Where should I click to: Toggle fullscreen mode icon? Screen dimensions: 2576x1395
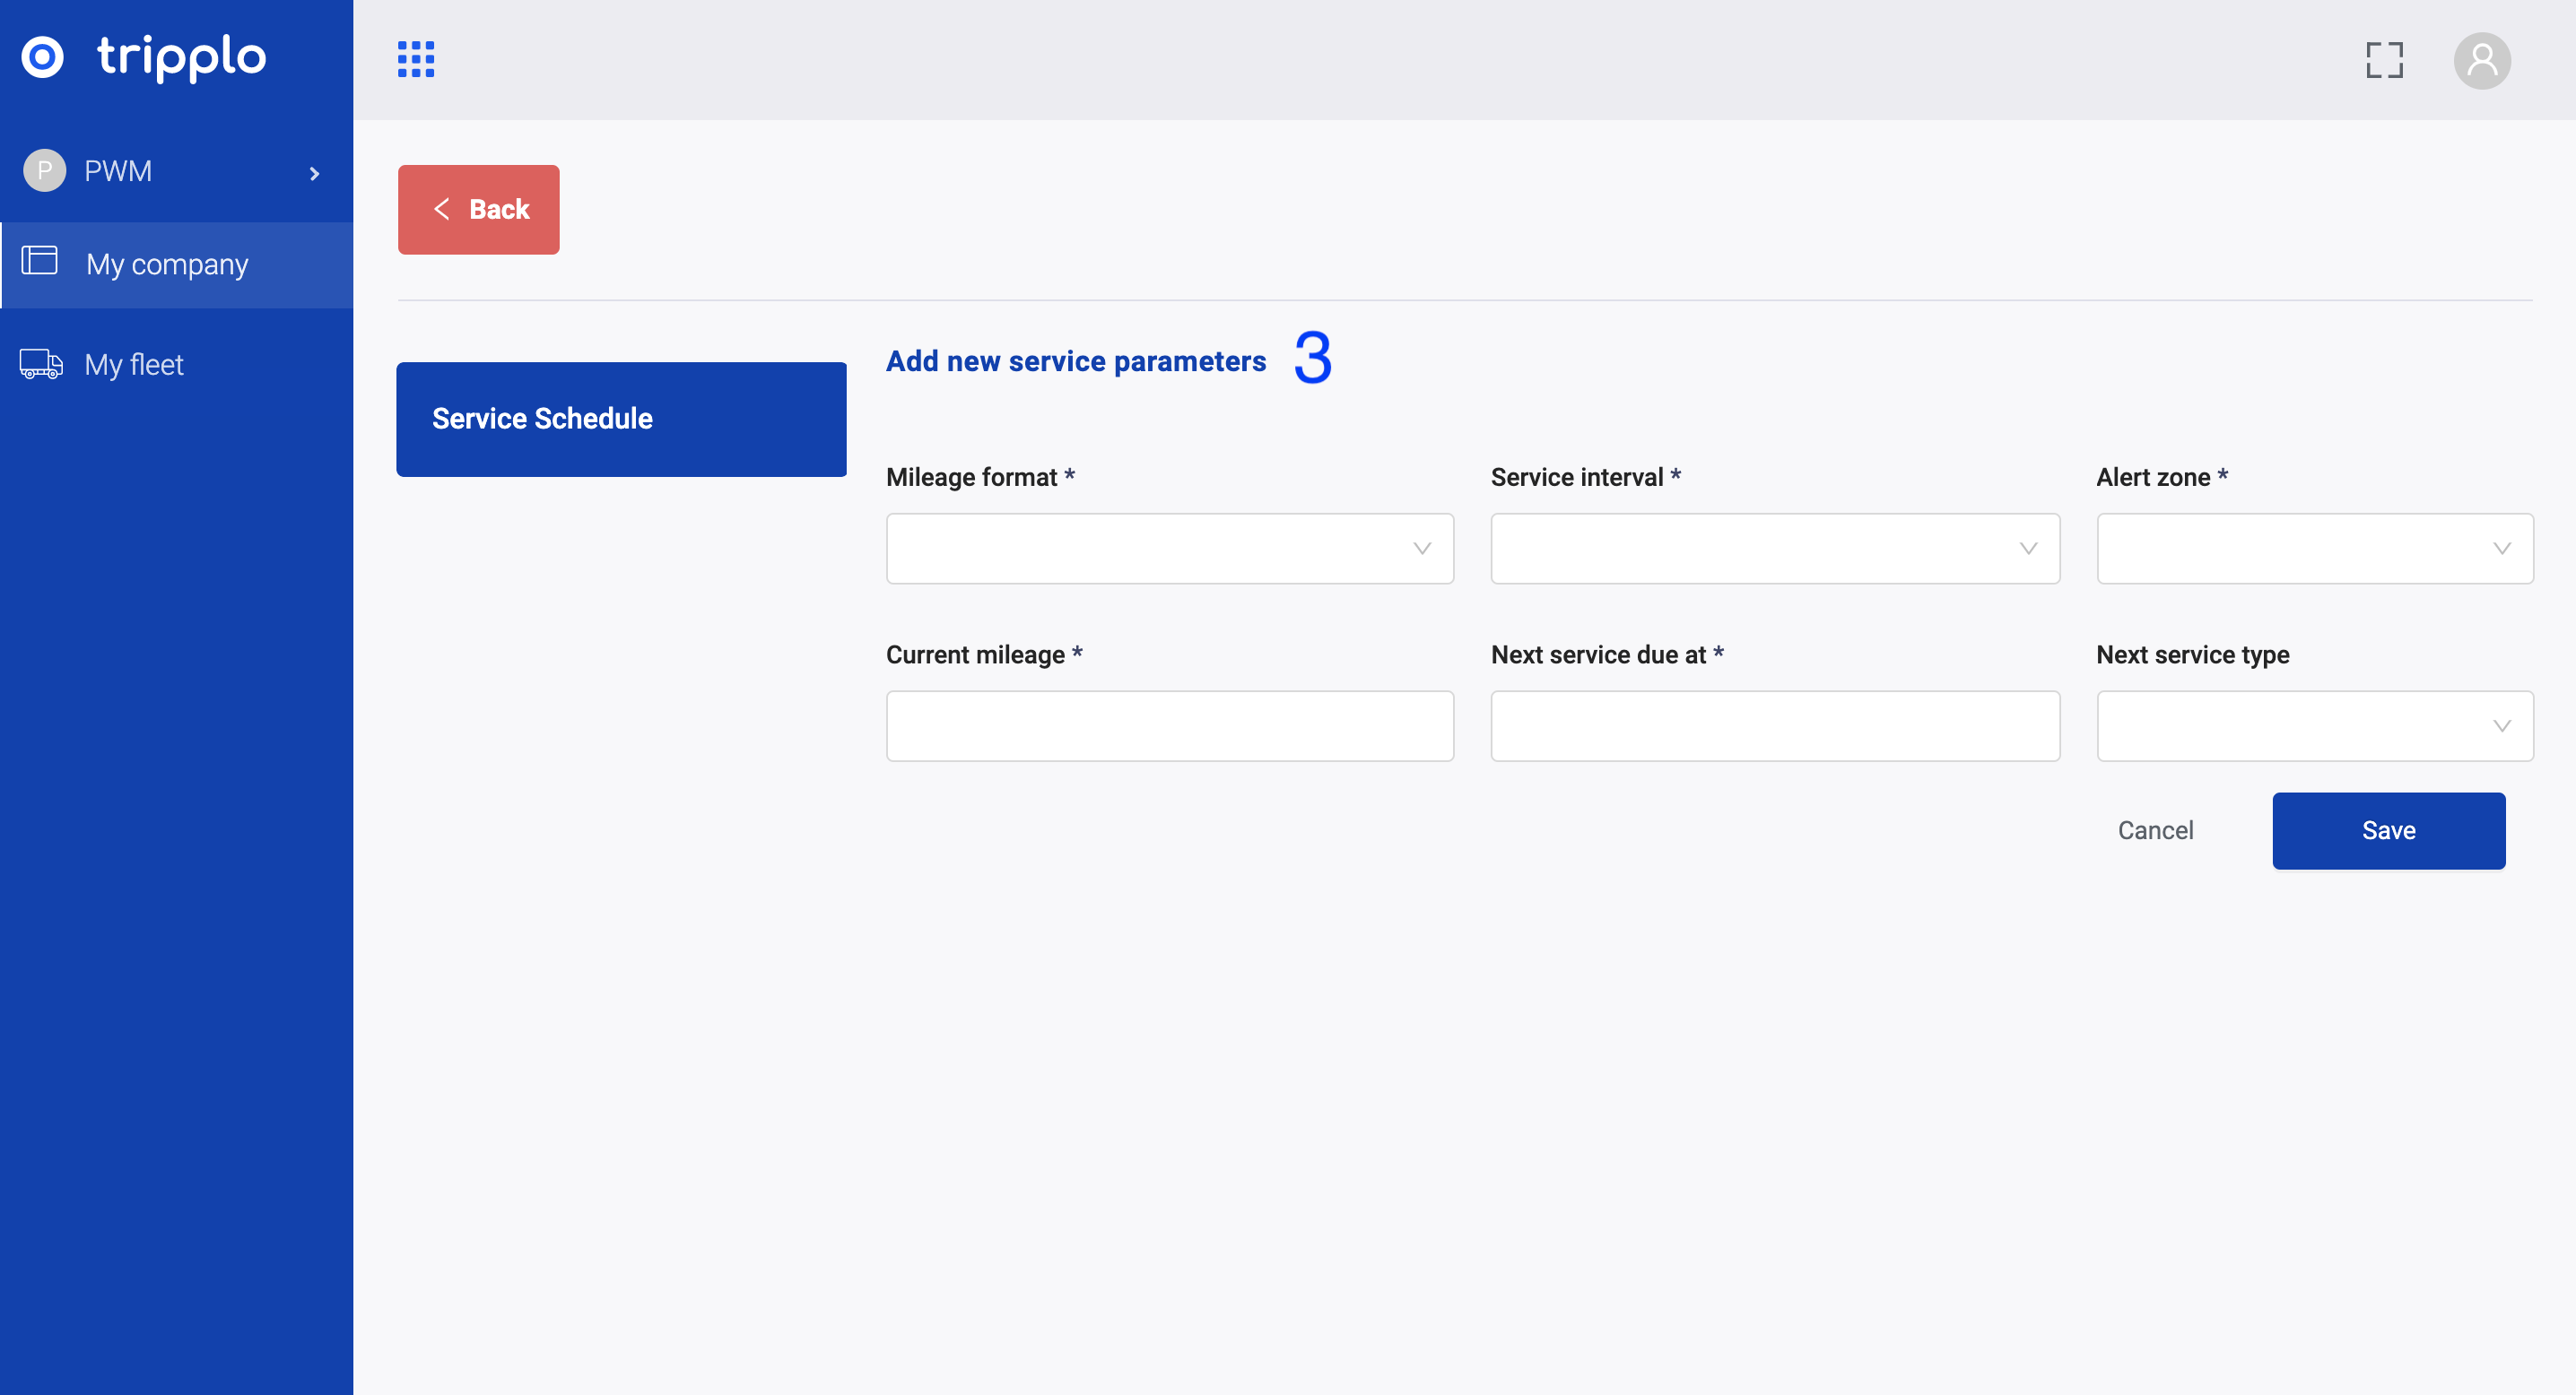2384,60
